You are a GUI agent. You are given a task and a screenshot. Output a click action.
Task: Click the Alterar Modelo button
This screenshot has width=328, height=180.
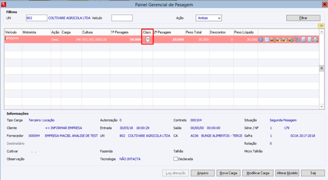[287, 173]
